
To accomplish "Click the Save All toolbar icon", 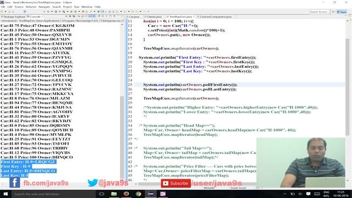I will [x=13, y=12].
